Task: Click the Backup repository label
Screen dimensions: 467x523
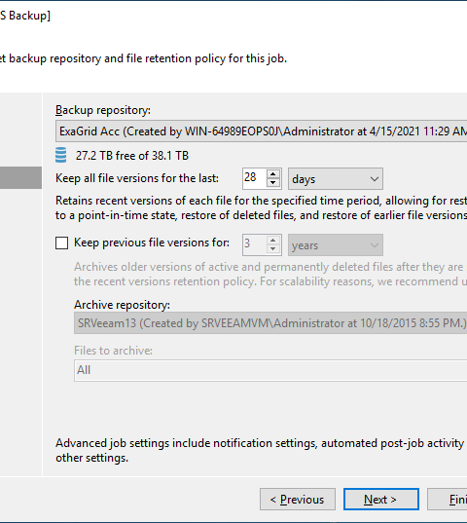Action: pyautogui.click(x=103, y=110)
